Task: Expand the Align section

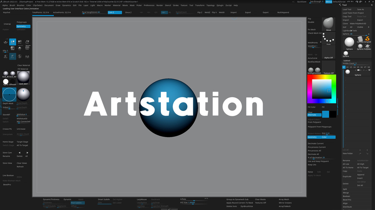Action: [x=345, y=203]
